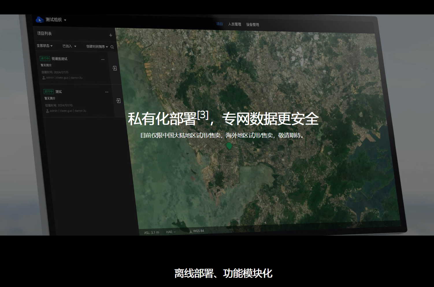Expand the 全部状态 status filter dropdown
Image resolution: width=434 pixels, height=287 pixels.
[44, 46]
